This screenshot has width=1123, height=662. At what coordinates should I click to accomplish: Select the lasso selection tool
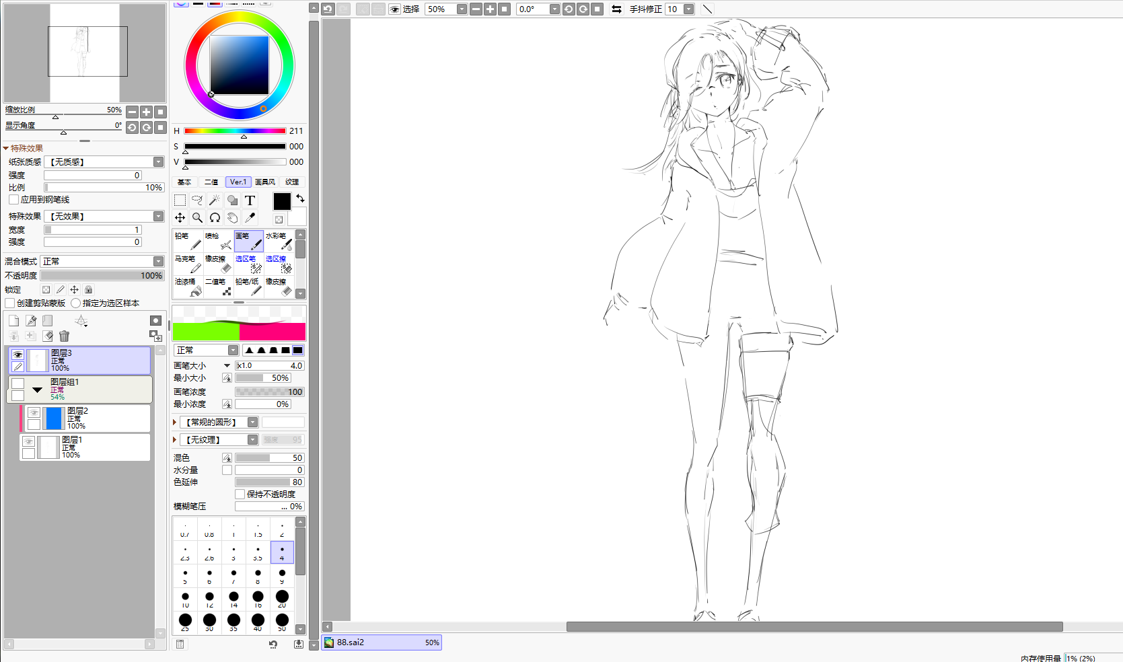pyautogui.click(x=197, y=200)
